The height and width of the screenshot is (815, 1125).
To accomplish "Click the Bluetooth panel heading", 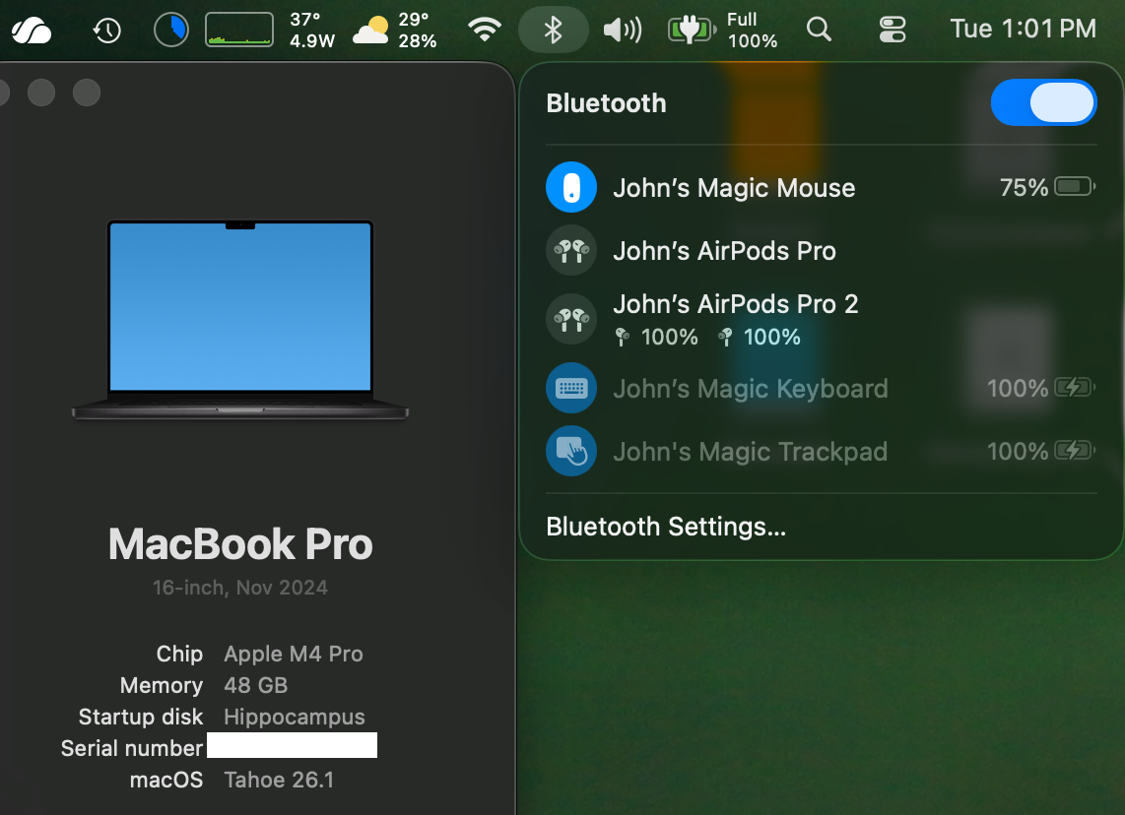I will point(606,103).
